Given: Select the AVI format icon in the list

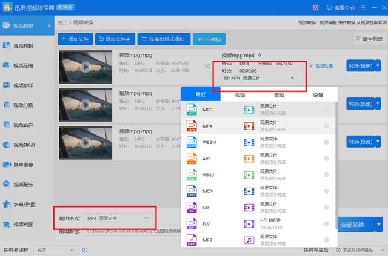Looking at the screenshot, I should [192, 159].
